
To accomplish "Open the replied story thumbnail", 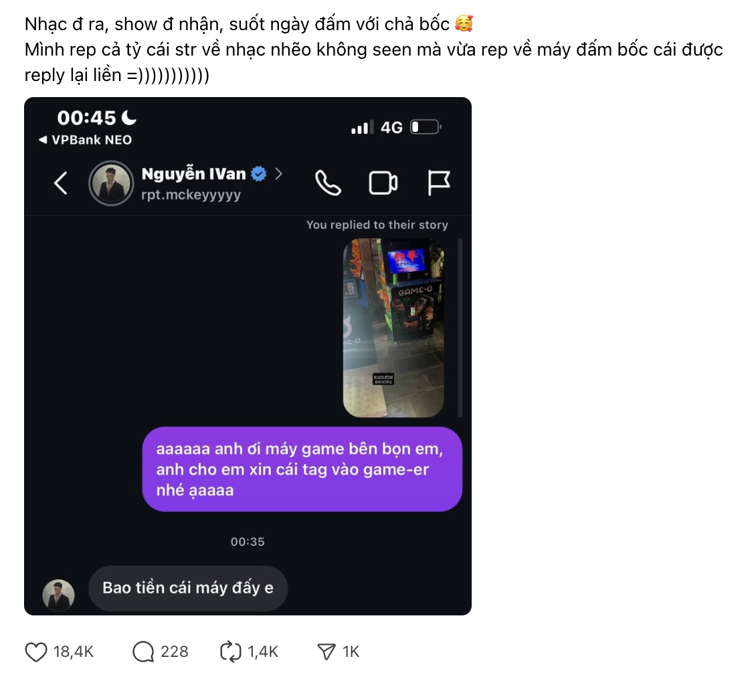I will [393, 328].
